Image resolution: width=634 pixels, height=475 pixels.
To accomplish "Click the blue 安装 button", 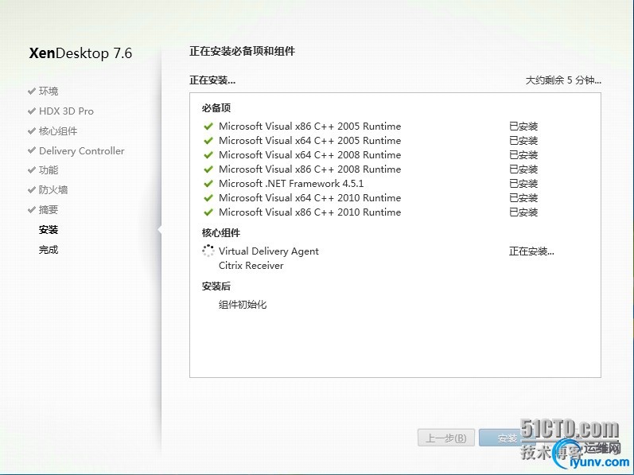I will 508,438.
